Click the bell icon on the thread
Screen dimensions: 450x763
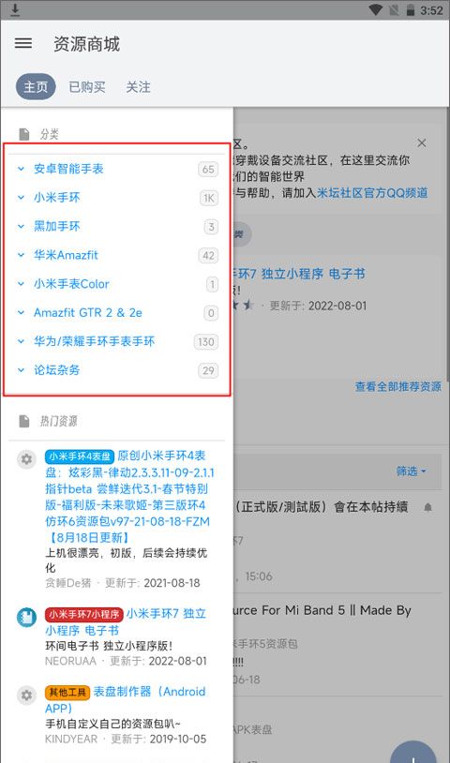coord(427,508)
